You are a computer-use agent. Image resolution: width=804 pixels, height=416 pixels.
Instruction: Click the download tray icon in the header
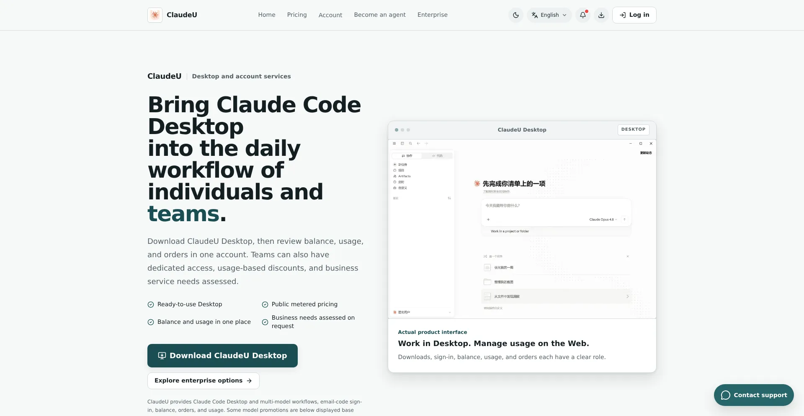pos(601,15)
